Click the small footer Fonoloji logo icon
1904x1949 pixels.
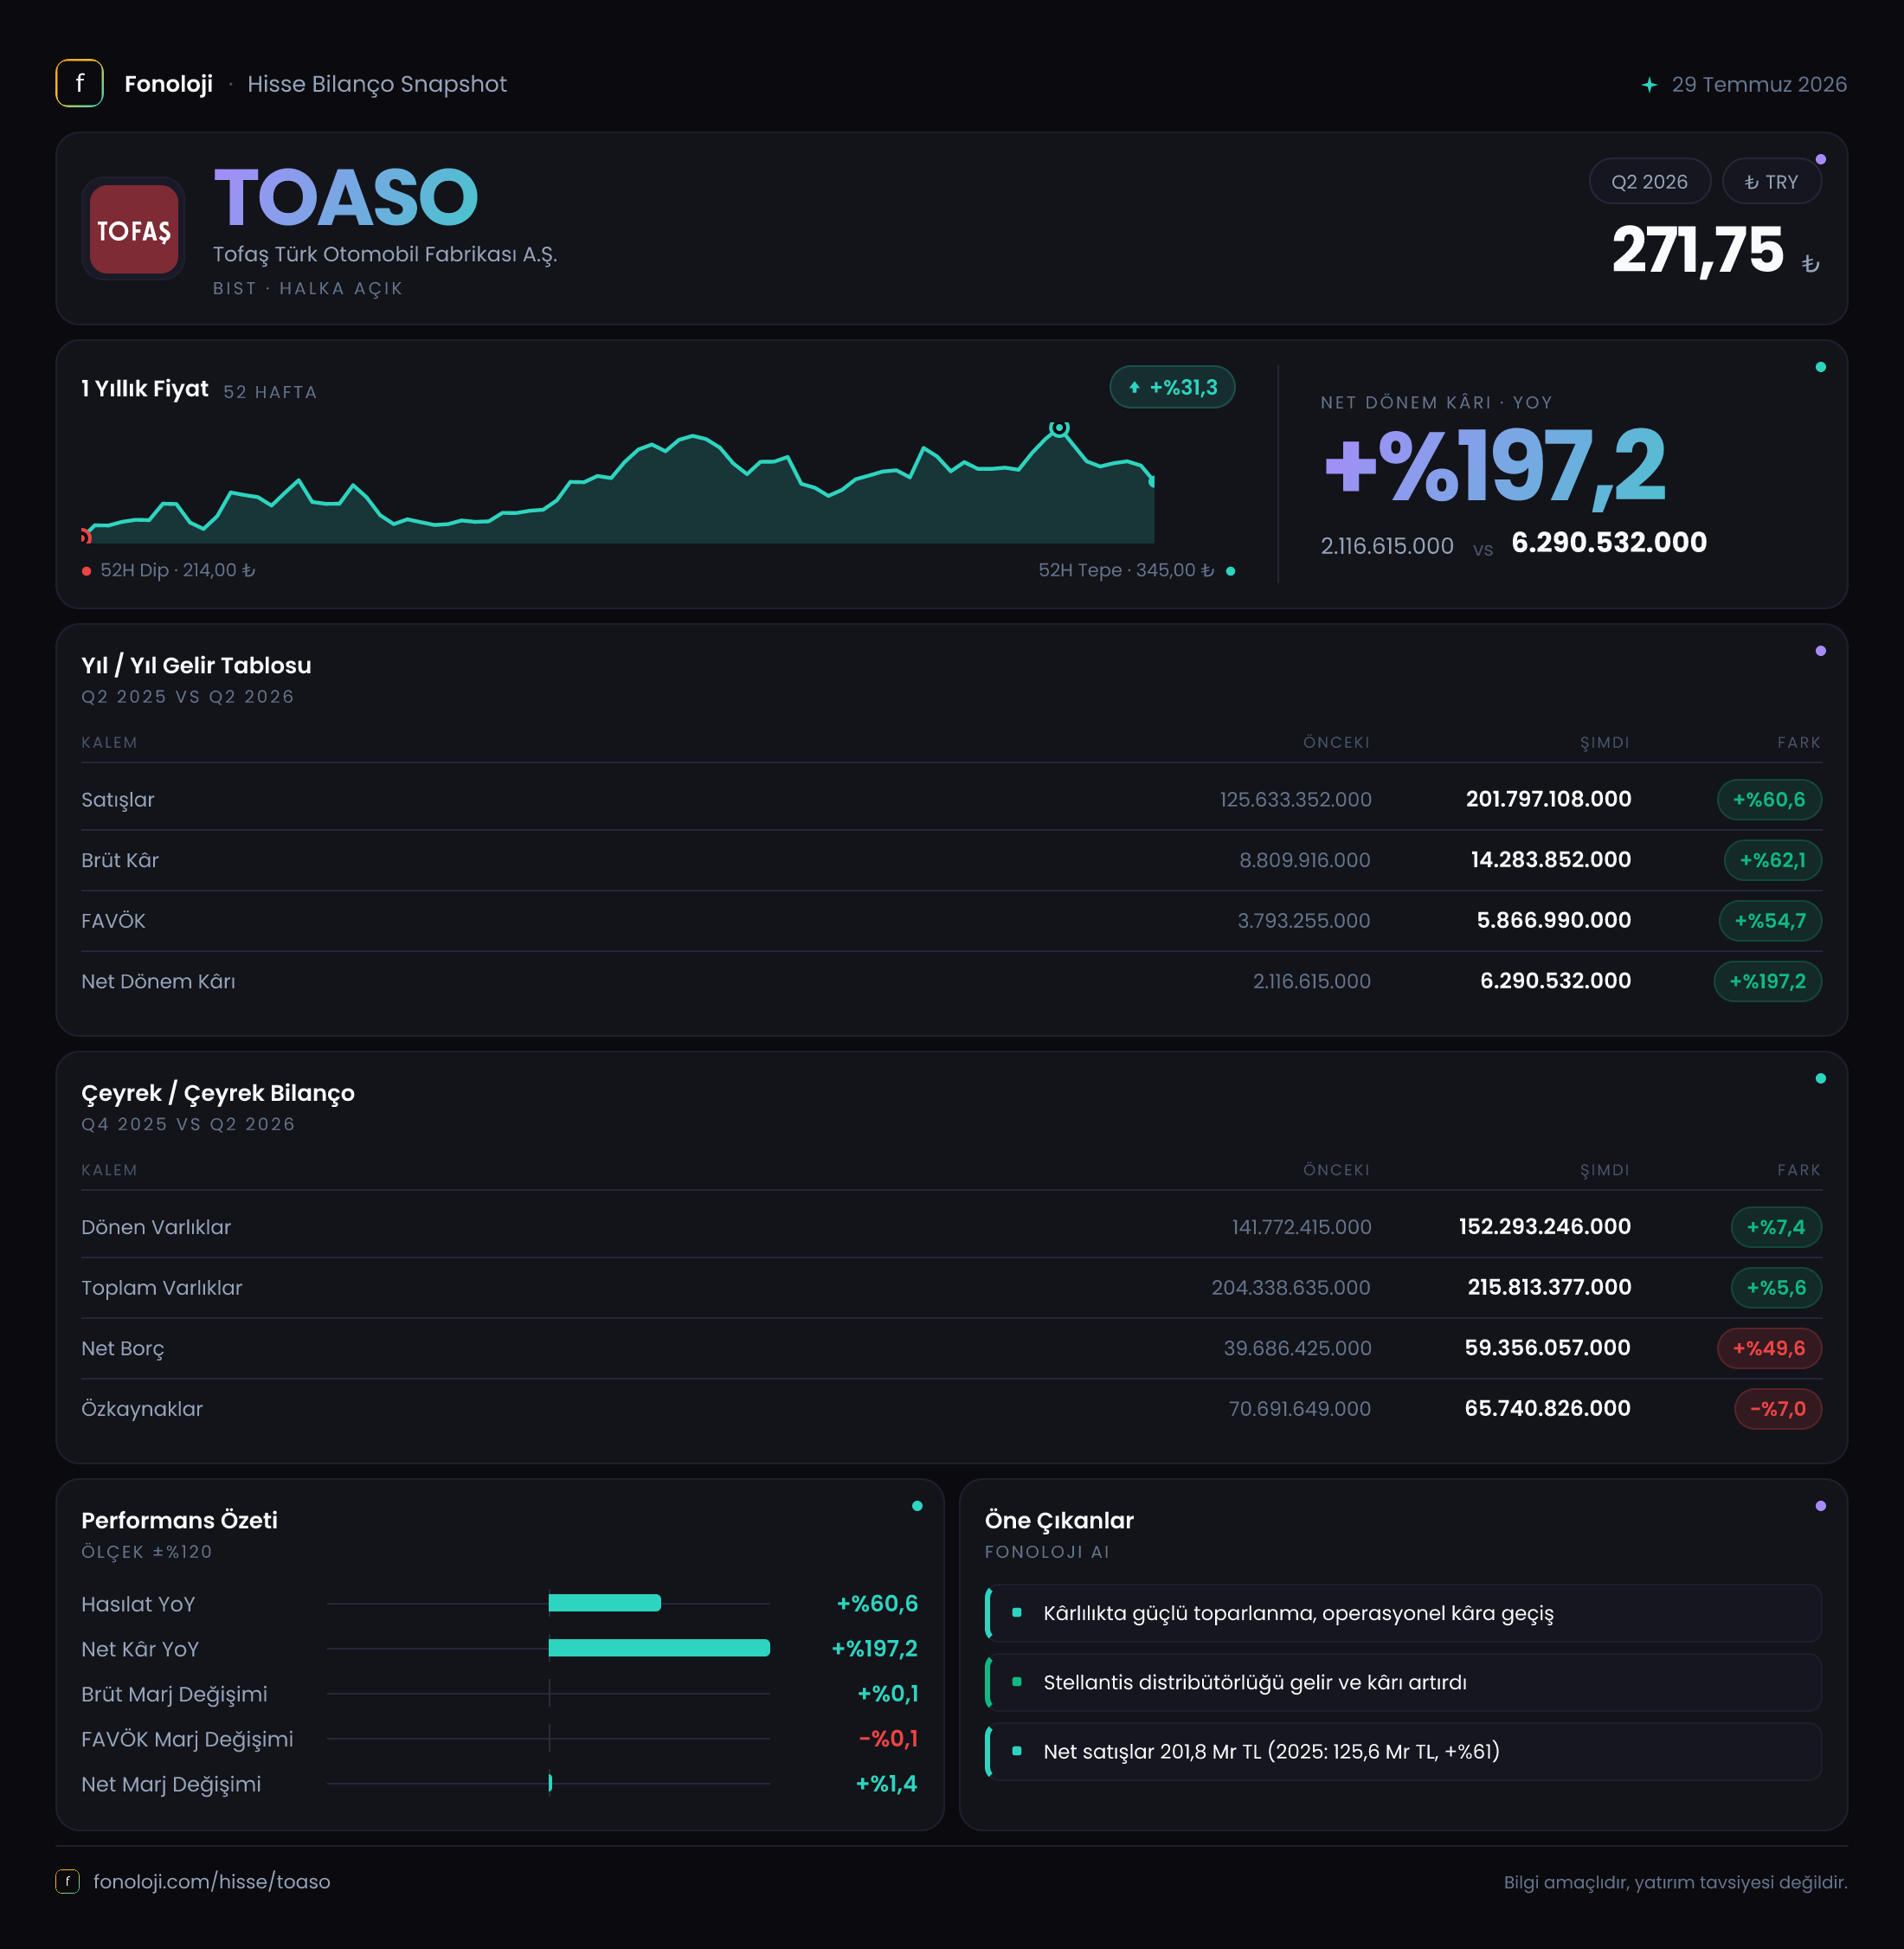(x=67, y=1881)
